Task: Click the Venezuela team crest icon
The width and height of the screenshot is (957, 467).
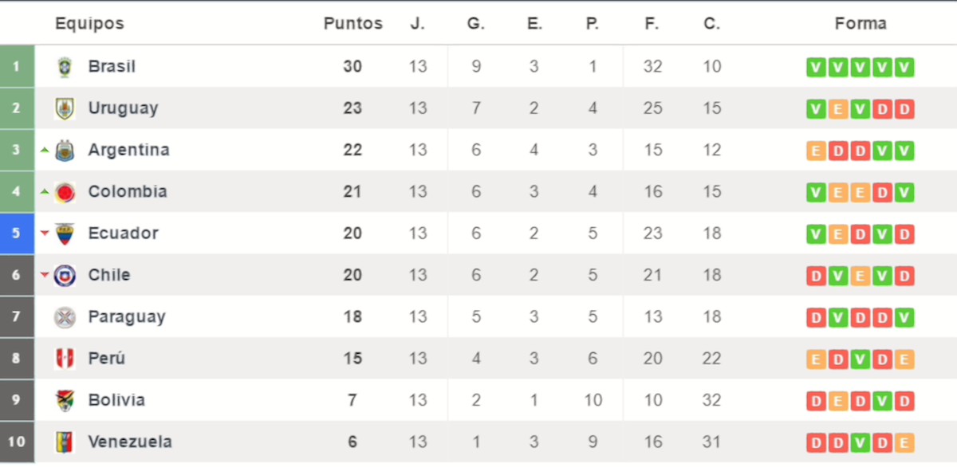Action: [65, 441]
